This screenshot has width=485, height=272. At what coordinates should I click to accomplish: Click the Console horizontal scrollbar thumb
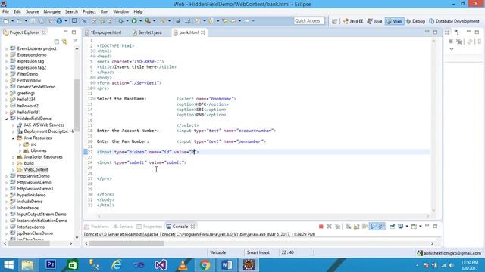click(x=127, y=243)
